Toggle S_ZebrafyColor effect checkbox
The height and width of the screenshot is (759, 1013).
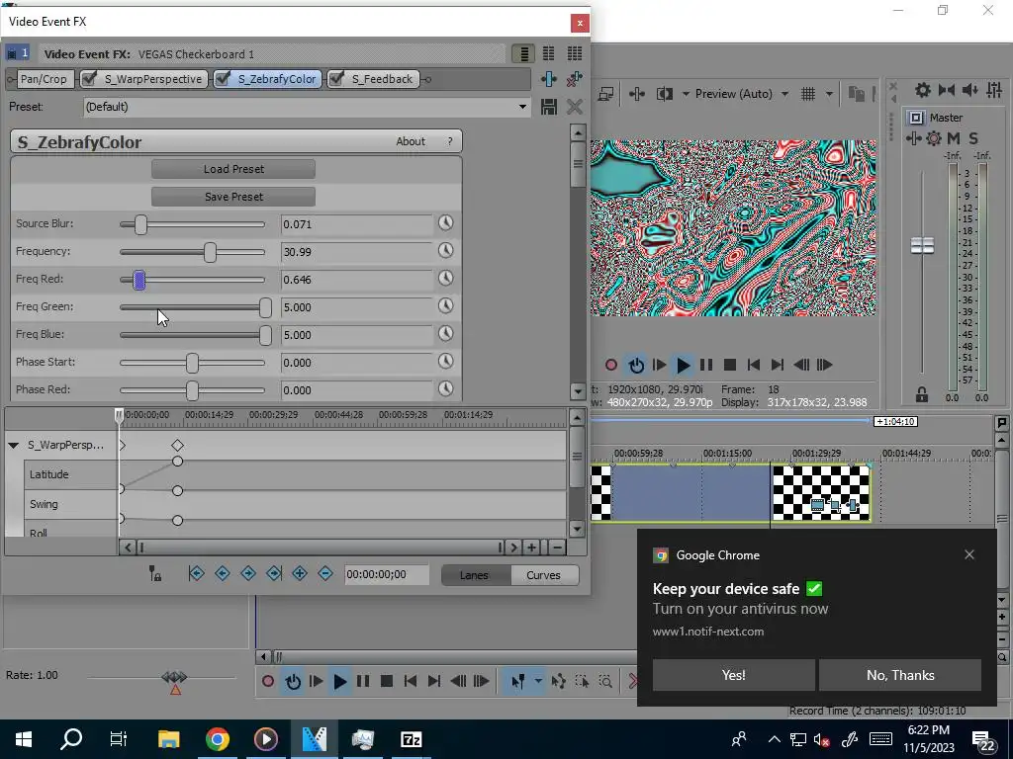coord(224,79)
